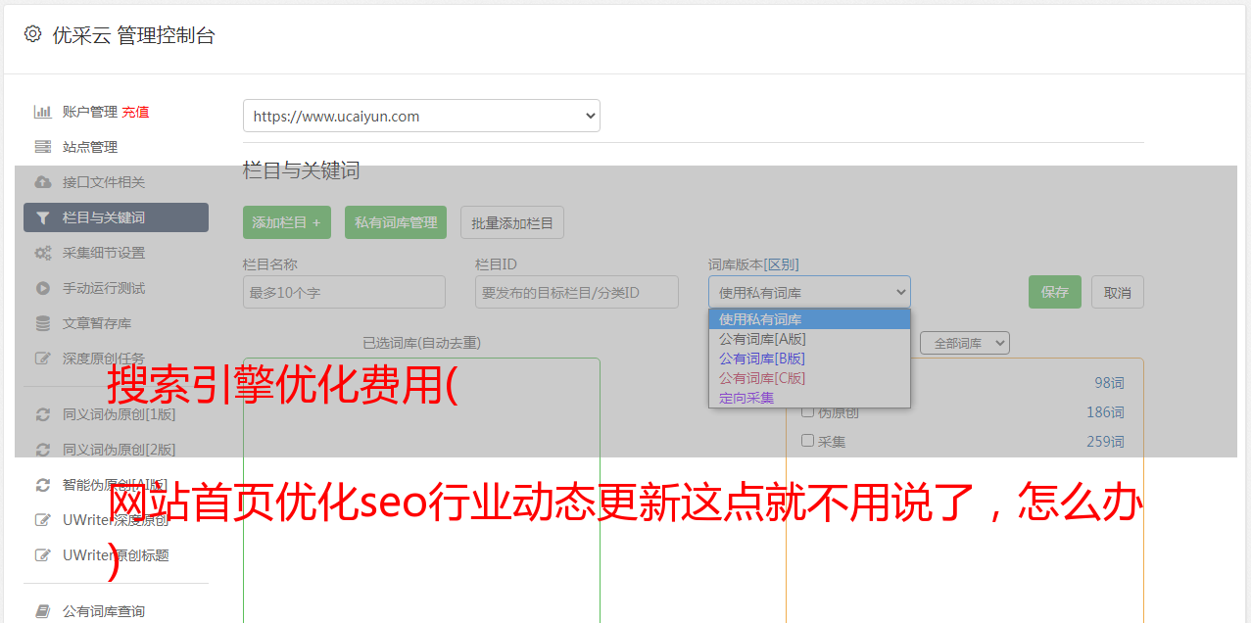Click the book icon for 公有词库查询
The height and width of the screenshot is (623, 1251).
pyautogui.click(x=43, y=611)
